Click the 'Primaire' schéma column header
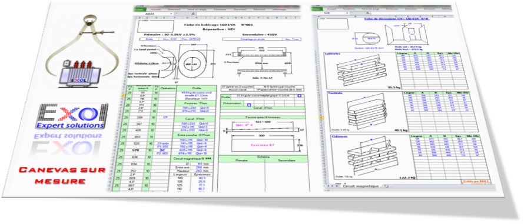 point(242,161)
